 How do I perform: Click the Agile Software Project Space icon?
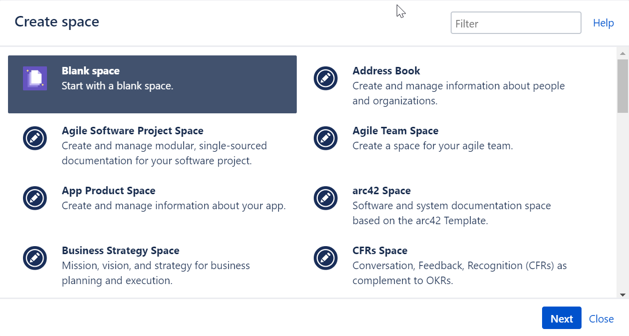click(35, 138)
